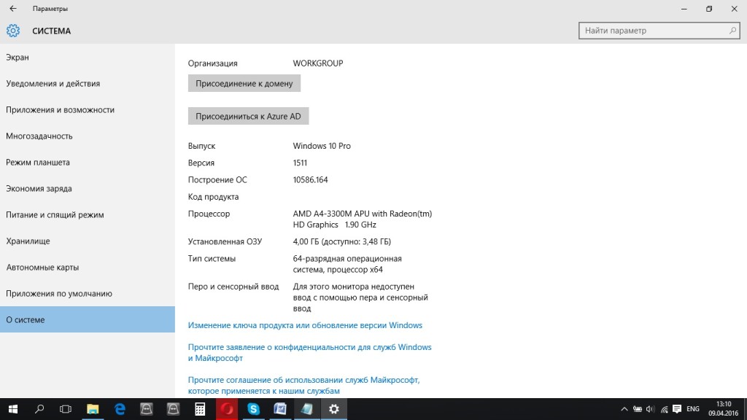
Task: Open Task View on the taskbar
Action: (66, 409)
